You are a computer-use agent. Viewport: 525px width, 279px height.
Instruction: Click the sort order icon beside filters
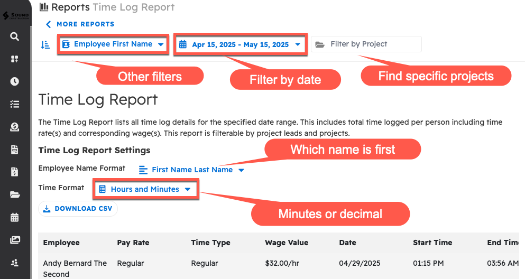[x=45, y=44]
